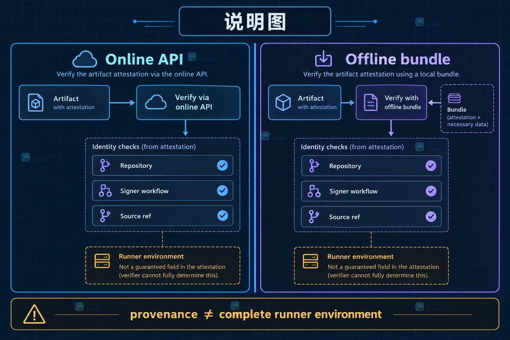Toggle Signer workflow checkmark in Online API panel
This screenshot has width=510, height=340.
coord(223,191)
